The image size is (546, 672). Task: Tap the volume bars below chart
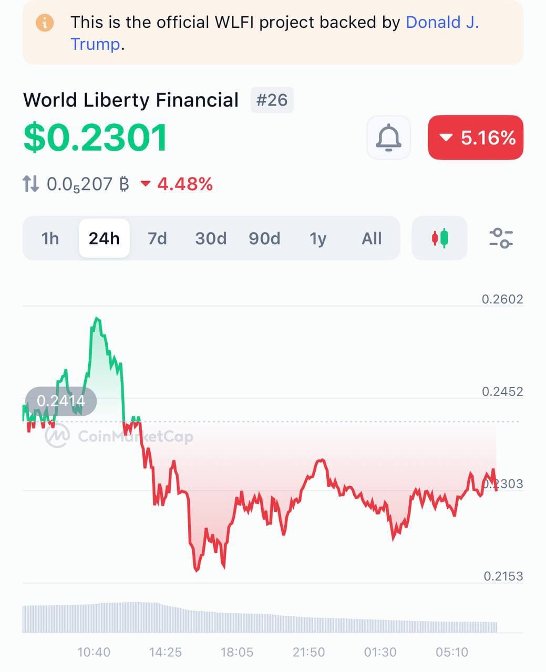click(x=260, y=617)
